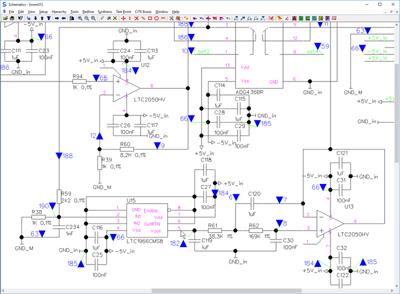
Task: Click test point marker 182
Action: coord(183,244)
